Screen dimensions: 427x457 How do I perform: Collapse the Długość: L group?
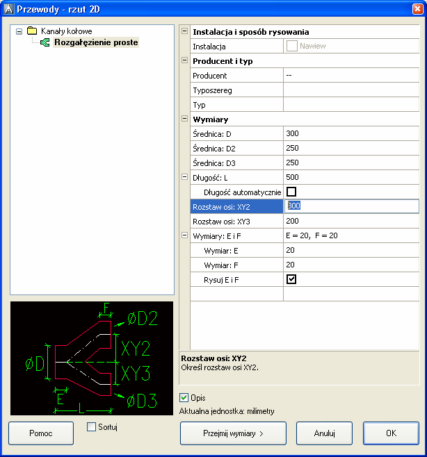184,177
